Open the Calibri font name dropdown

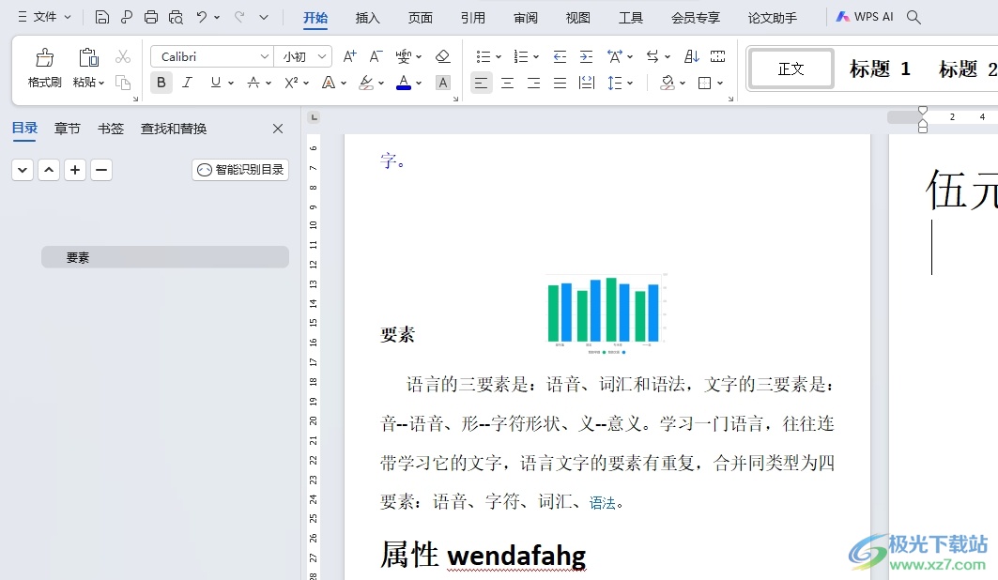point(265,56)
